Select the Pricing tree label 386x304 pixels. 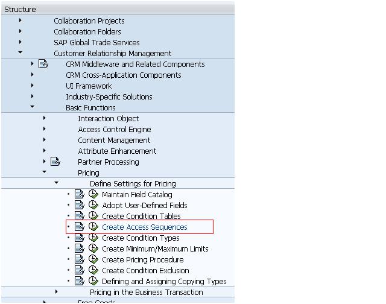(89, 173)
